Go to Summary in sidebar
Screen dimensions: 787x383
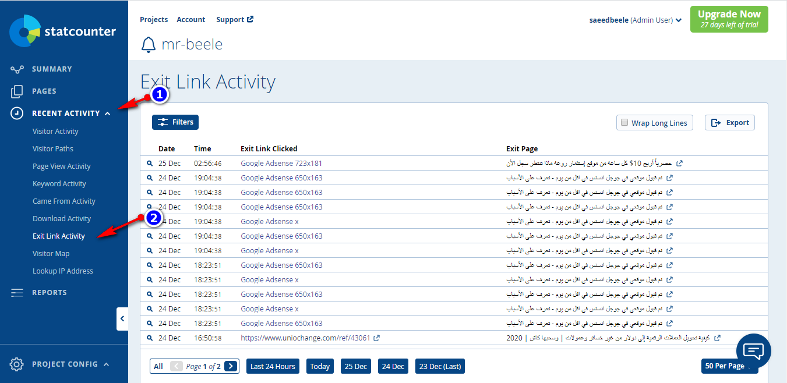click(x=52, y=69)
